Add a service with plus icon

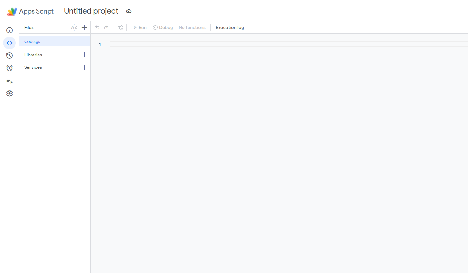(x=84, y=67)
